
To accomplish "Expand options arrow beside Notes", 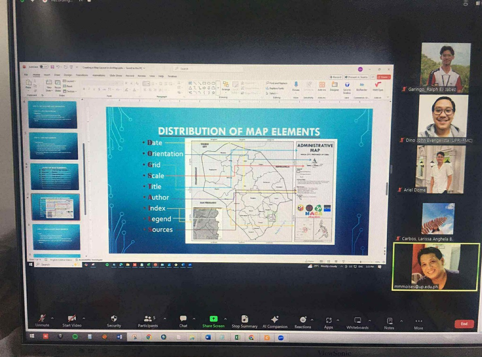I will coord(402,321).
